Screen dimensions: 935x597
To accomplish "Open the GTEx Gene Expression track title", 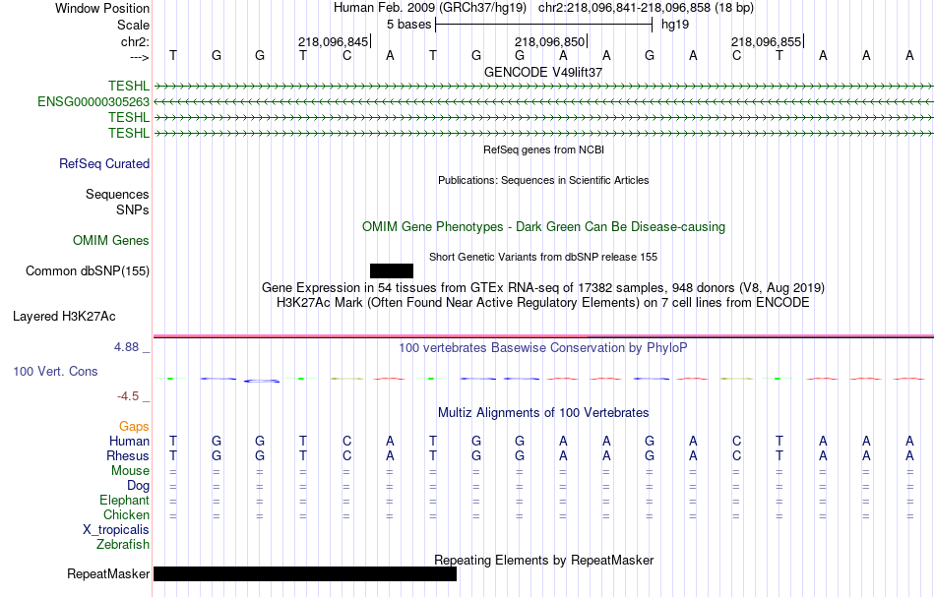I will point(543,288).
